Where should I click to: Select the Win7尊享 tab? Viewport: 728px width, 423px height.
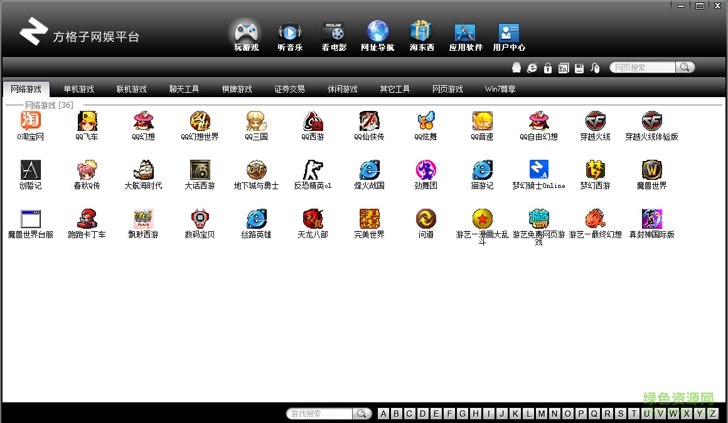tap(500, 90)
